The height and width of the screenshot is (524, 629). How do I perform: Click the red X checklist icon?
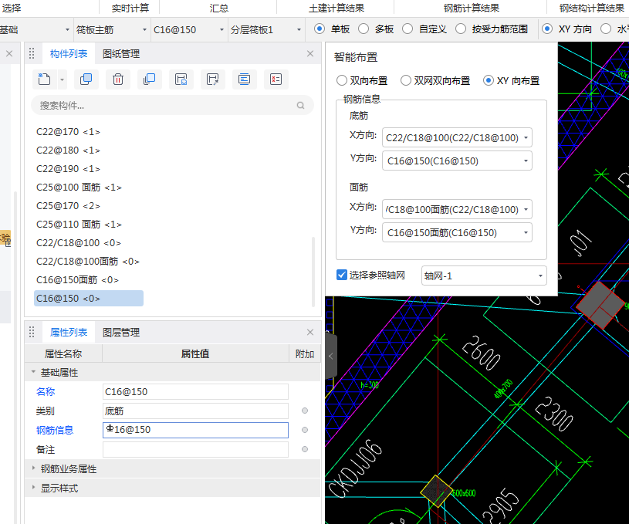[276, 79]
